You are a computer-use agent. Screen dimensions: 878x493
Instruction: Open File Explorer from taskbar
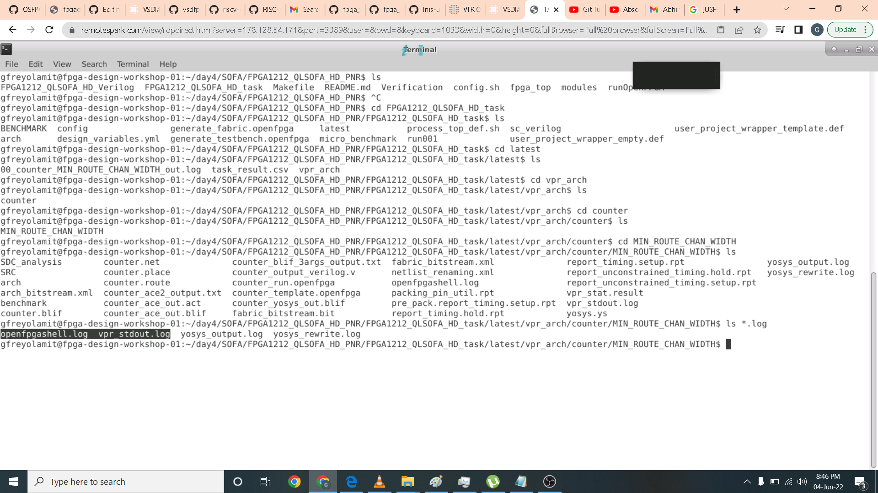pyautogui.click(x=407, y=482)
